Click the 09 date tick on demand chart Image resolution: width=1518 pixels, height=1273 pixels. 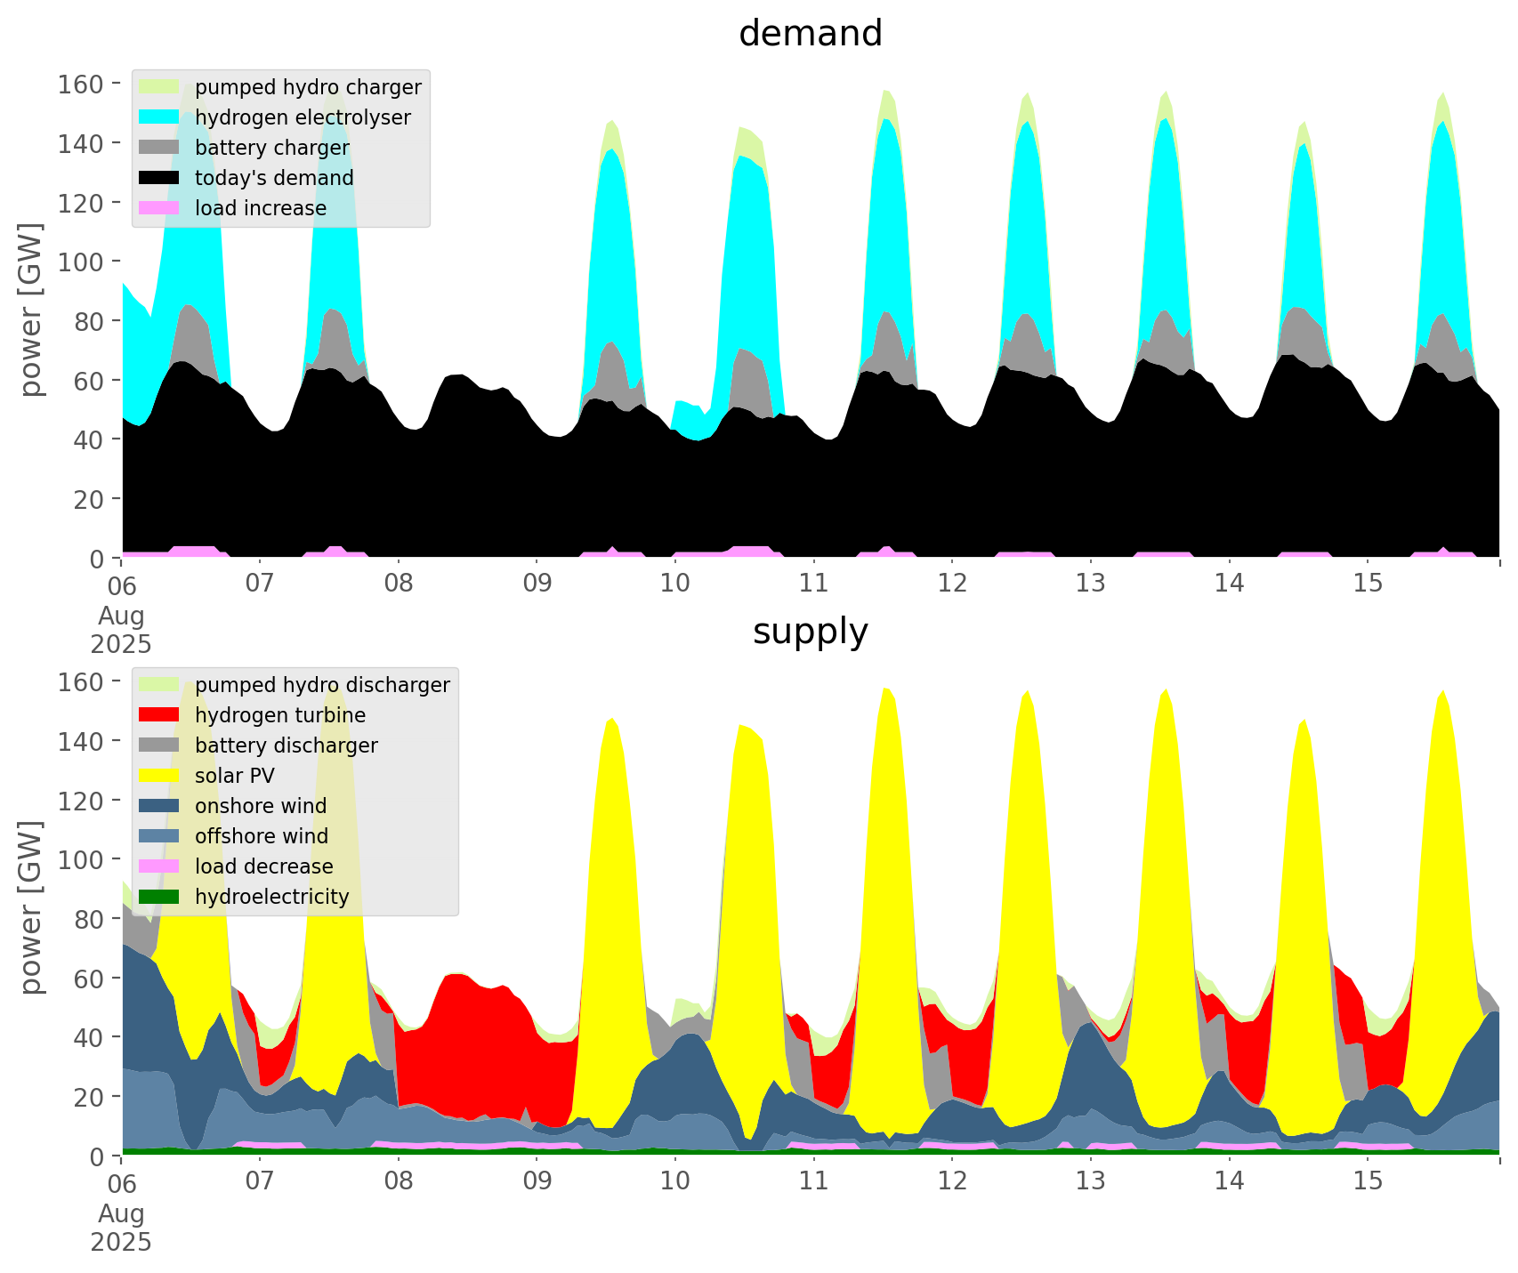537,584
